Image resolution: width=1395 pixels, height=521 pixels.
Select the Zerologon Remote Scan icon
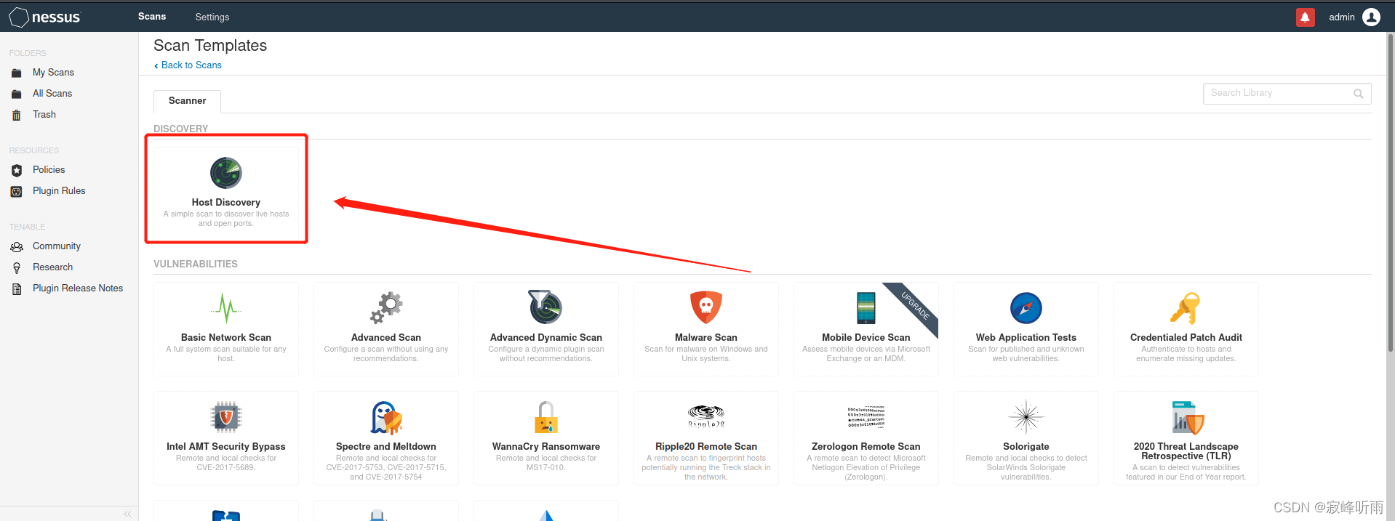pos(866,416)
